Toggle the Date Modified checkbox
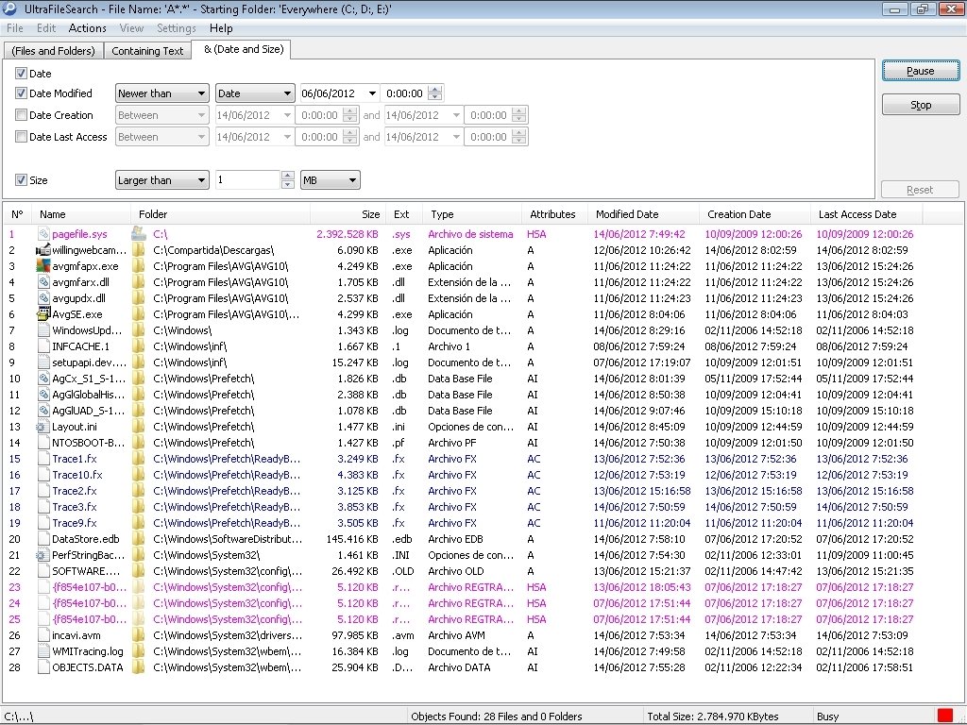Viewport: 967px width, 725px height. tap(21, 93)
